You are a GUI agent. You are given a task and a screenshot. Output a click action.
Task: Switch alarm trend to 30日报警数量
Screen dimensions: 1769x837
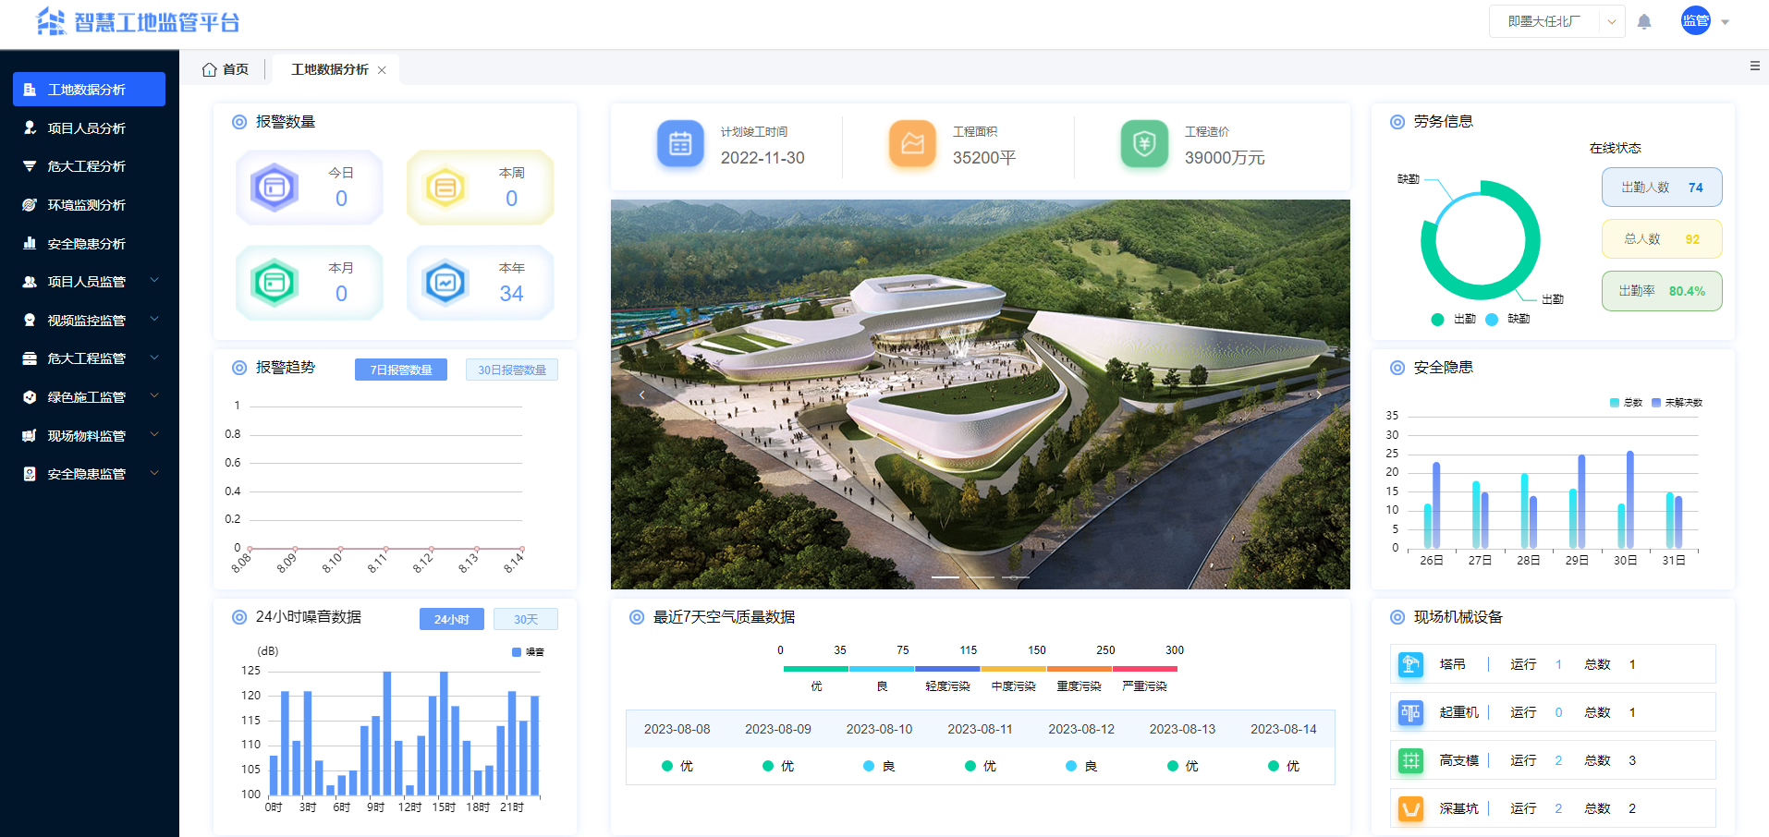(512, 369)
